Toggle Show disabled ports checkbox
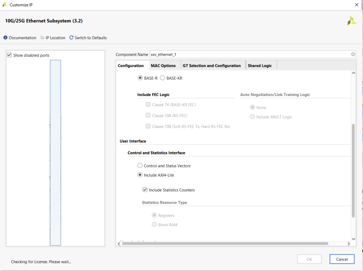 tap(9, 55)
